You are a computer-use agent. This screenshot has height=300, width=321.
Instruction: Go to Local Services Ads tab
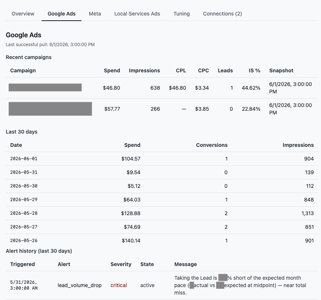[137, 14]
